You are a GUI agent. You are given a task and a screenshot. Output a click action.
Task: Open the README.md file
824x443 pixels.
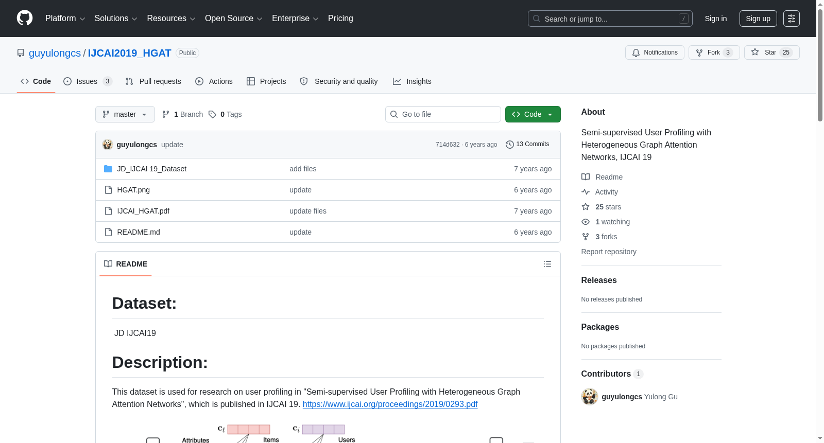(139, 232)
